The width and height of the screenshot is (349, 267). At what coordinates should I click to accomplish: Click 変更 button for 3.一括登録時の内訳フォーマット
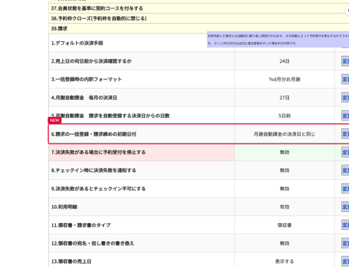click(346, 79)
